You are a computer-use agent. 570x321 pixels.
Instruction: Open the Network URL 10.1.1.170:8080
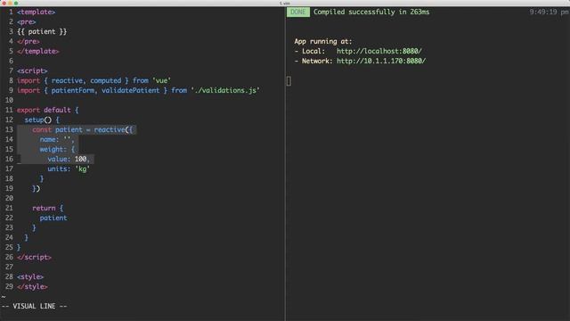tap(381, 62)
